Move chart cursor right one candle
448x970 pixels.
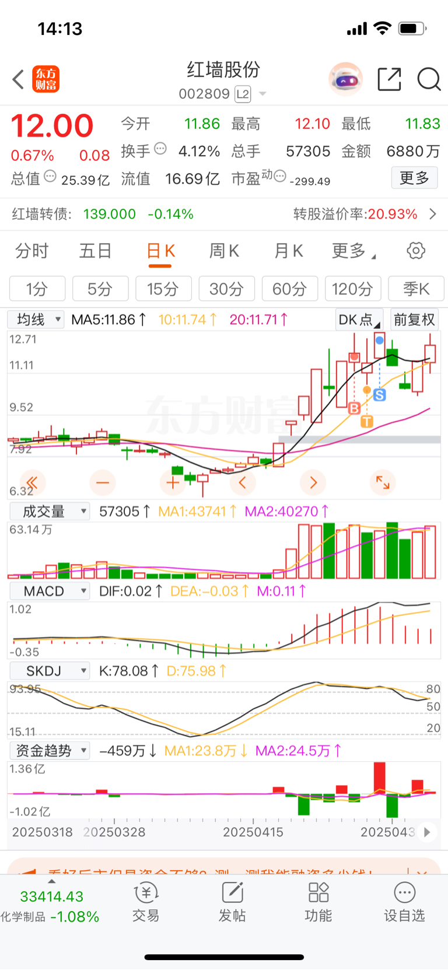pos(313,482)
